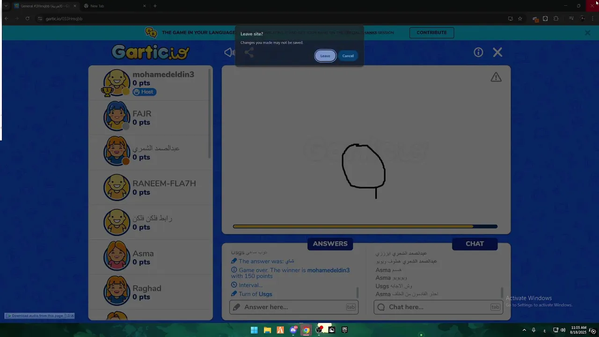Mute game sound with the speaker icon

tap(229, 52)
